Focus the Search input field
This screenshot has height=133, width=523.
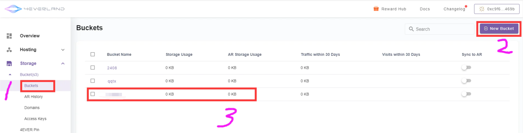pyautogui.click(x=439, y=29)
